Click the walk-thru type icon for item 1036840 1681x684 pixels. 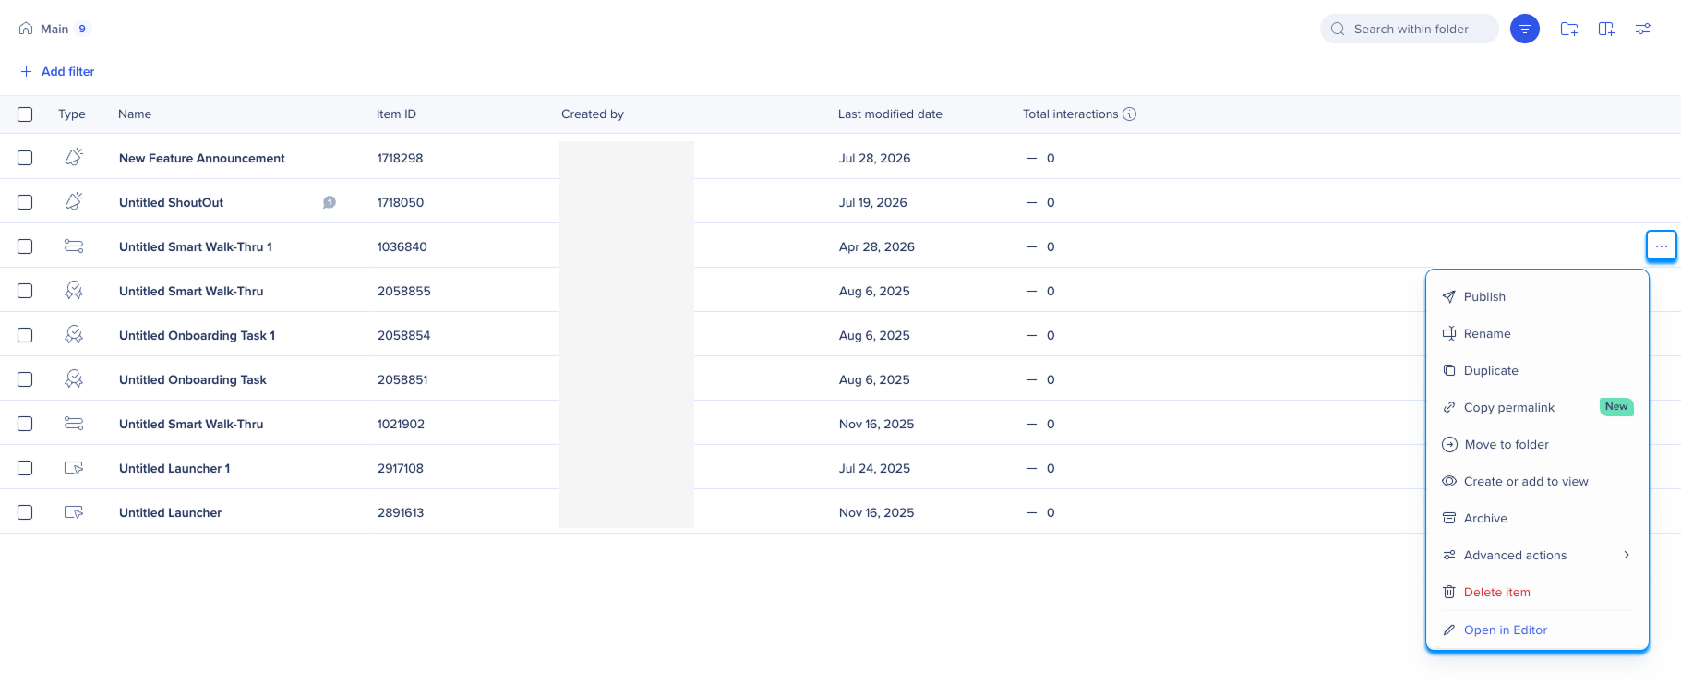coord(74,246)
